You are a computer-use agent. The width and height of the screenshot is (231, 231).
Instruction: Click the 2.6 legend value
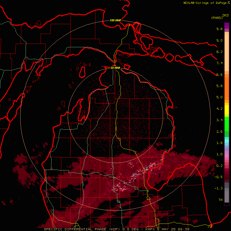click(x=219, y=132)
